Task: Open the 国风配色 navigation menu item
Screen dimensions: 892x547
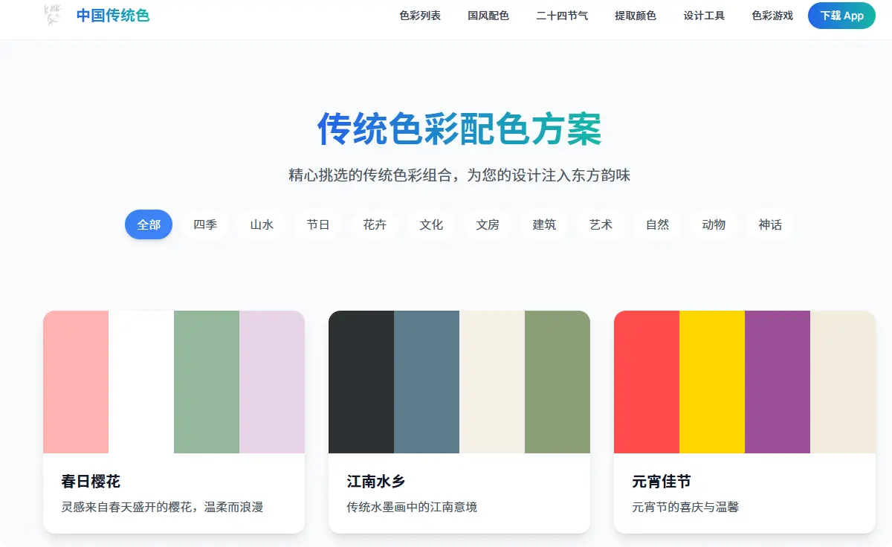Action: pos(488,16)
